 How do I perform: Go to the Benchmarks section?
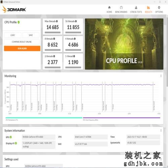[x=121, y=10]
